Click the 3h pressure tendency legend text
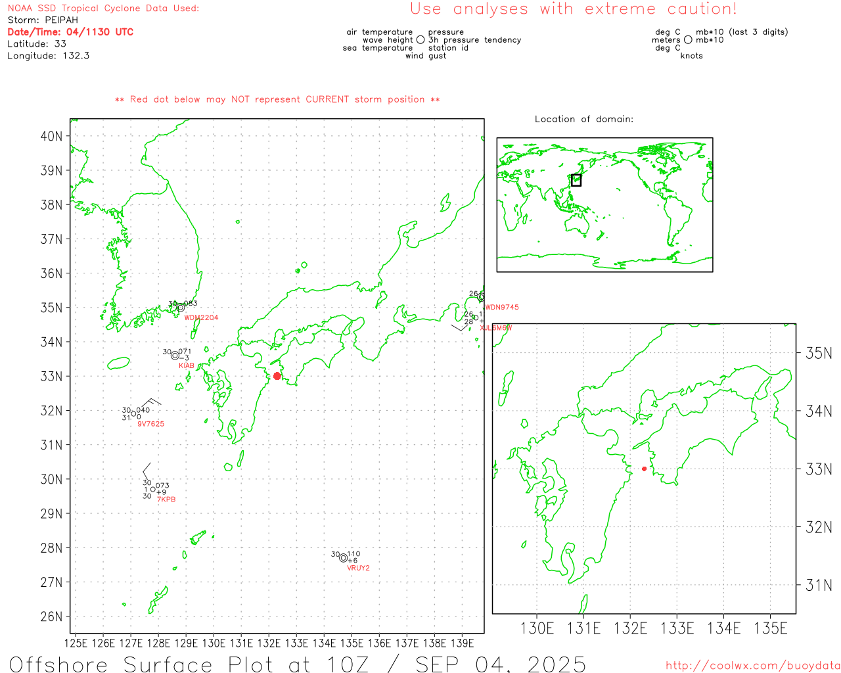This screenshot has height=673, width=841. [x=475, y=40]
